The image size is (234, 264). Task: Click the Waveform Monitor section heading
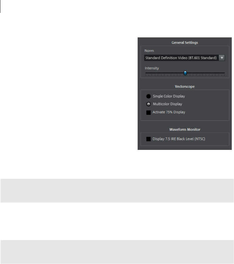point(185,130)
